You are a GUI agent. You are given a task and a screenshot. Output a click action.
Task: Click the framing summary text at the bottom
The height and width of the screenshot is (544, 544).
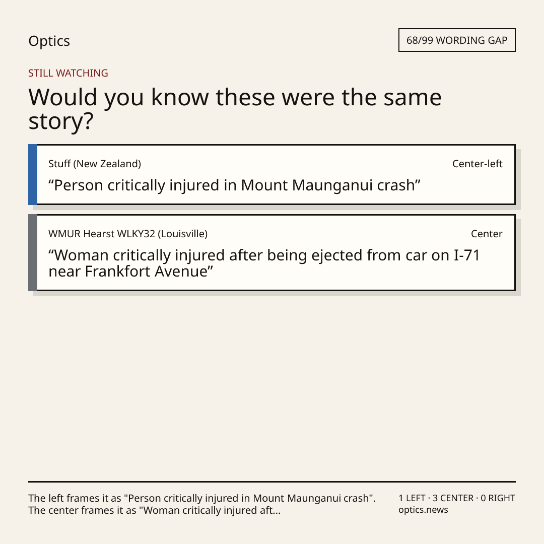coord(202,504)
